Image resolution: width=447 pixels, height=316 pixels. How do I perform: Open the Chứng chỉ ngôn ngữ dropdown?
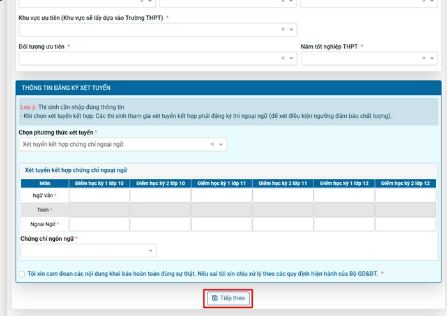[x=88, y=250]
